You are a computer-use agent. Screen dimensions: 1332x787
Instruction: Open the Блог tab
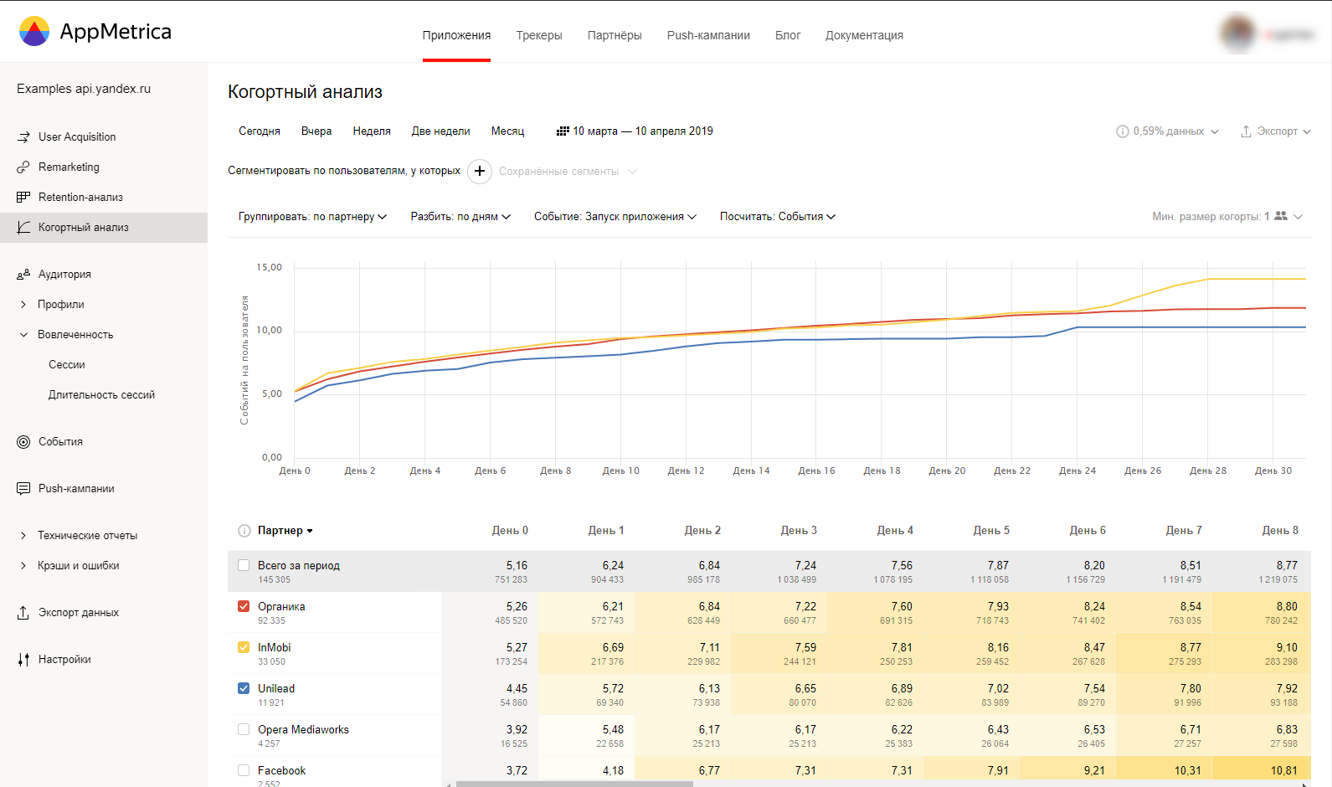coord(788,36)
